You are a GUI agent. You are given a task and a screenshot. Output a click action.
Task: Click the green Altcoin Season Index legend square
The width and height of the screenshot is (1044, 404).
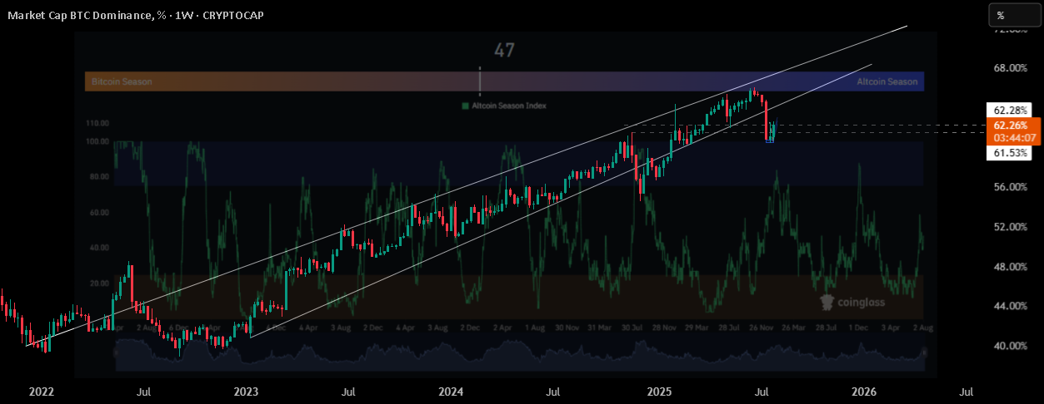pos(465,106)
